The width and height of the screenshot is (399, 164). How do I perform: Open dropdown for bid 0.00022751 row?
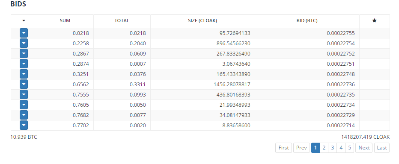(x=24, y=64)
